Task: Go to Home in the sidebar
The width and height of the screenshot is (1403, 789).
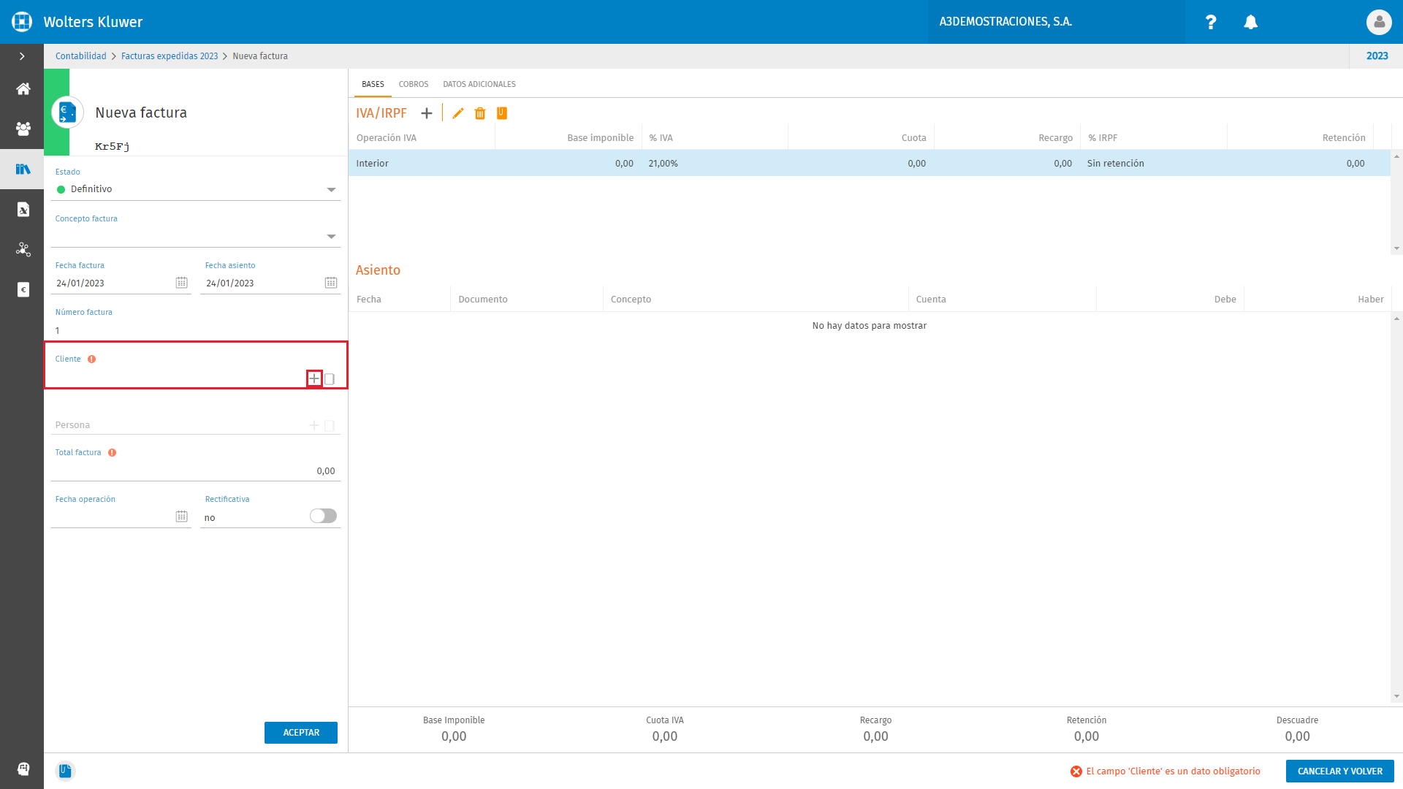Action: coord(23,89)
